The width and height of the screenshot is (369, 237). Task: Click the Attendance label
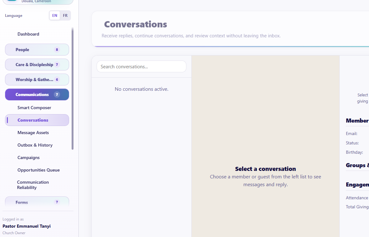357,198
